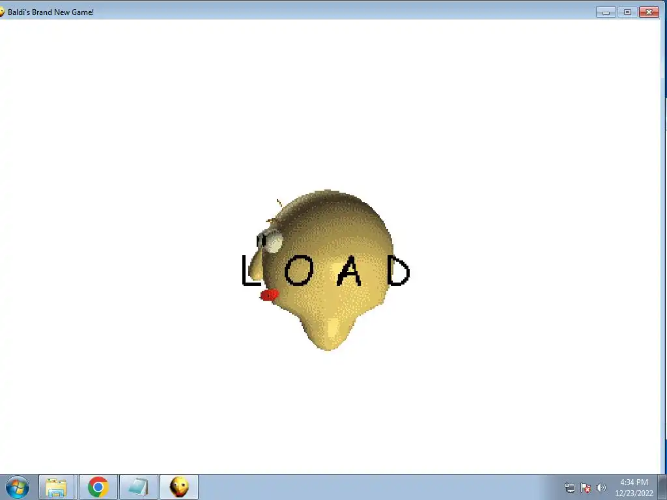Click the Baldi icon in title bar

(x=2, y=12)
